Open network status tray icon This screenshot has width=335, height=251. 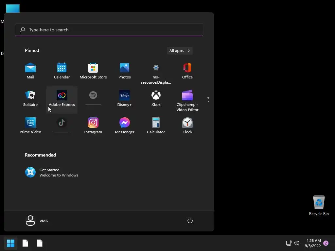click(x=289, y=243)
